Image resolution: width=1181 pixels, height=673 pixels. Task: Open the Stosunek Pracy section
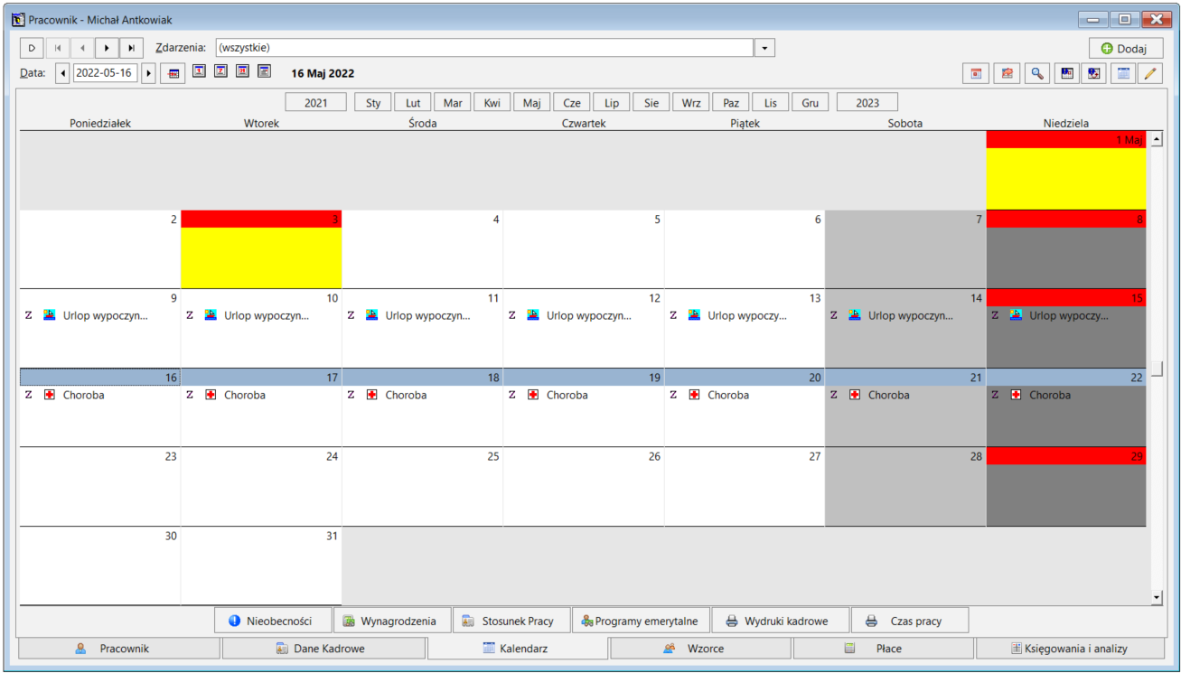511,621
